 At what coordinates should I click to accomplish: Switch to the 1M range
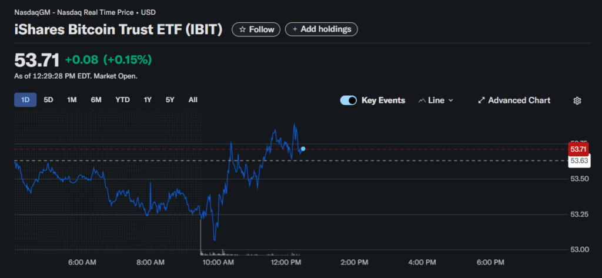[72, 100]
